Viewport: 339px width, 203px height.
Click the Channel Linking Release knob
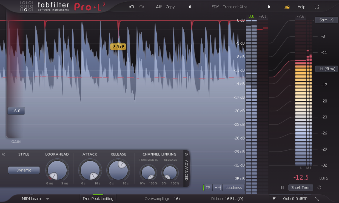point(170,173)
